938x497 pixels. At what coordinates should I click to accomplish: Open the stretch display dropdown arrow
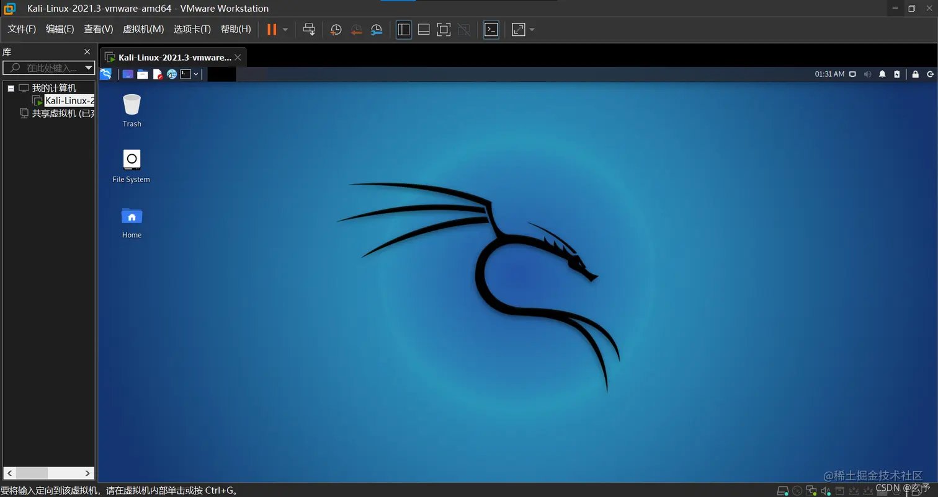coord(532,29)
